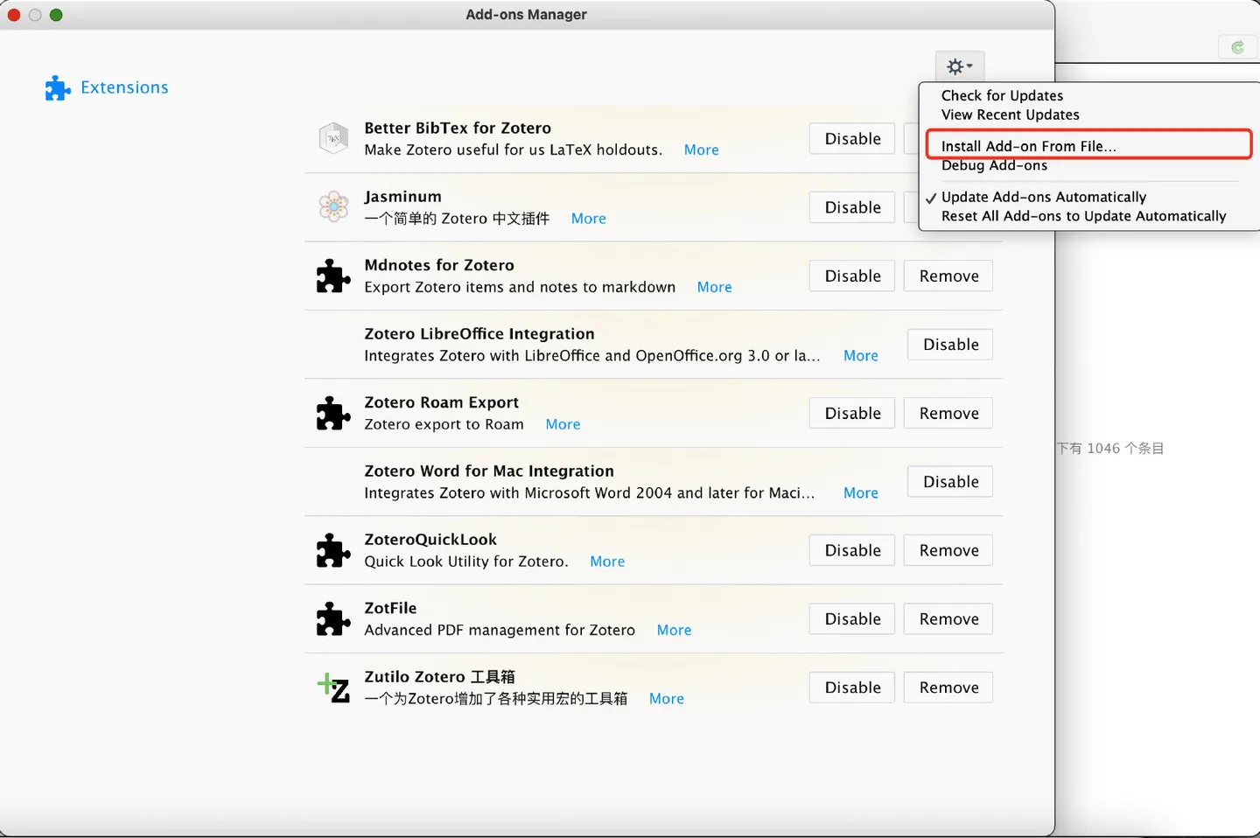1260x838 pixels.
Task: Remove Mdnotes for Zotero
Action: pyautogui.click(x=948, y=276)
